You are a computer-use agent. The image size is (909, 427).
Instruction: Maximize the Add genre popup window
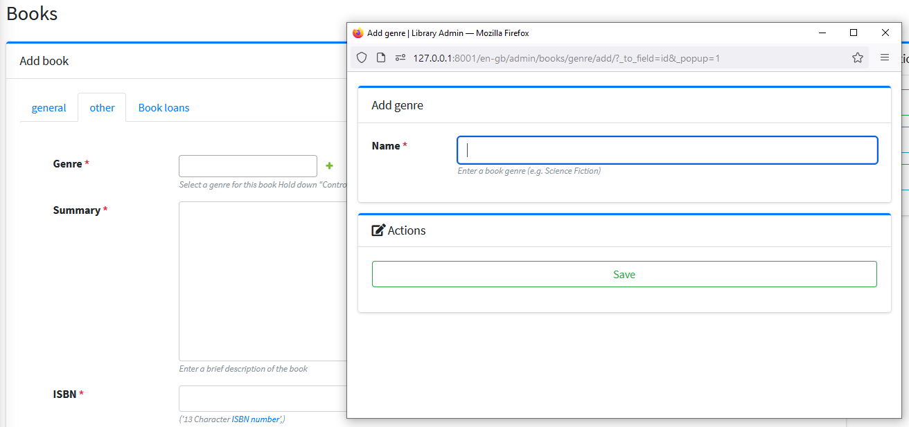(x=854, y=33)
